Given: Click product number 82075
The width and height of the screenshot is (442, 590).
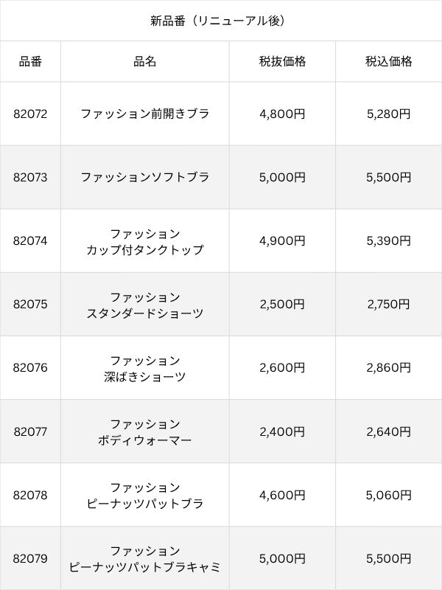Looking at the screenshot, I should (x=30, y=304).
